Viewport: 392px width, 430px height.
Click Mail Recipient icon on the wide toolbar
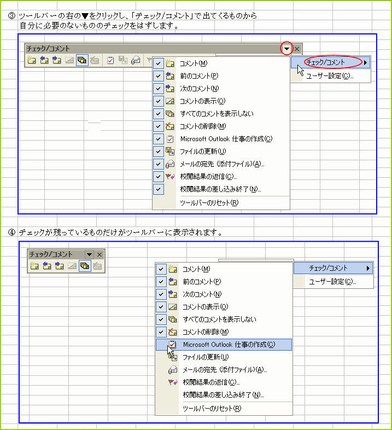136,60
